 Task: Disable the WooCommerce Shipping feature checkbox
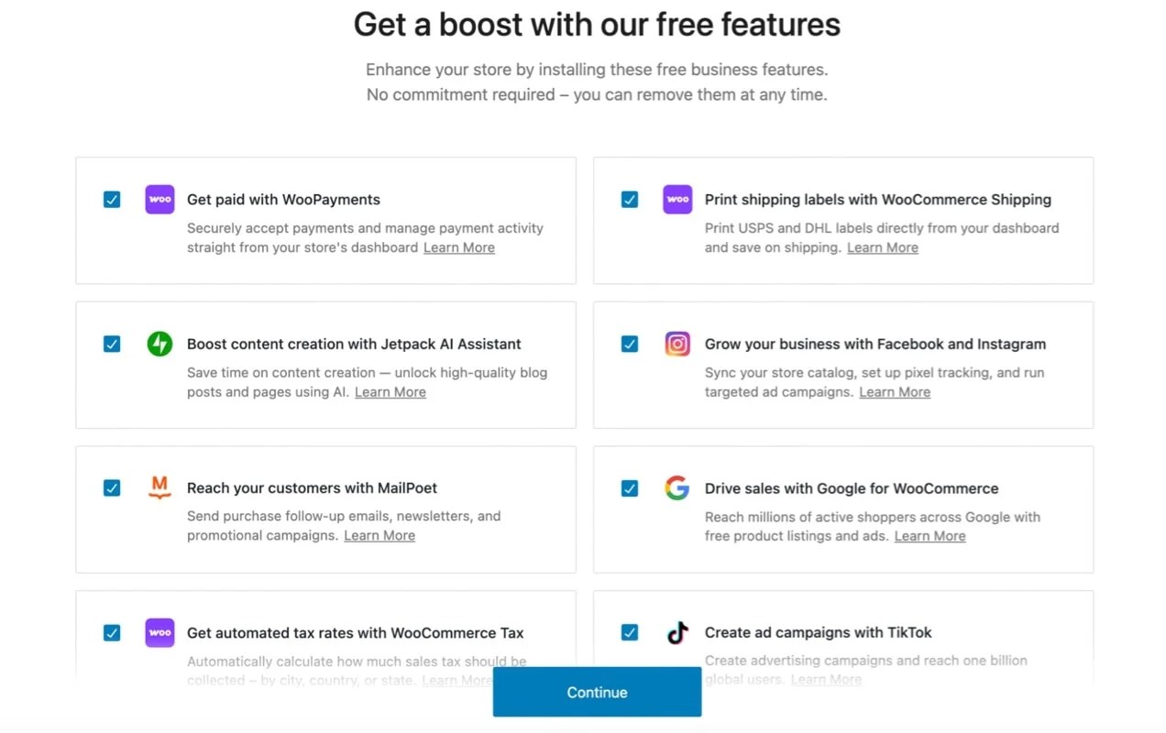point(629,199)
